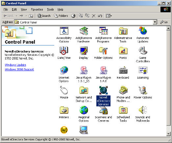Open Java Plug-in 1.3.1_16
Screen dimensions: 172x143
point(84,75)
